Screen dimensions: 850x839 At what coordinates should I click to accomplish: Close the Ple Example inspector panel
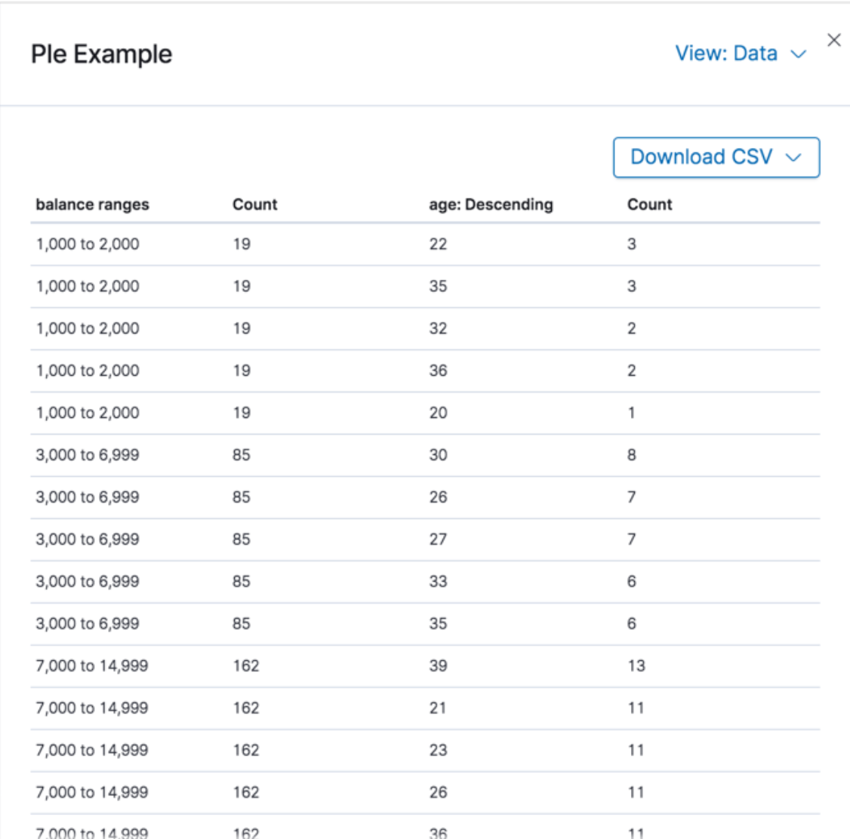pos(833,41)
